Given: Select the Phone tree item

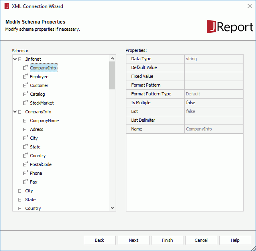Looking at the screenshot, I should pos(36,173).
